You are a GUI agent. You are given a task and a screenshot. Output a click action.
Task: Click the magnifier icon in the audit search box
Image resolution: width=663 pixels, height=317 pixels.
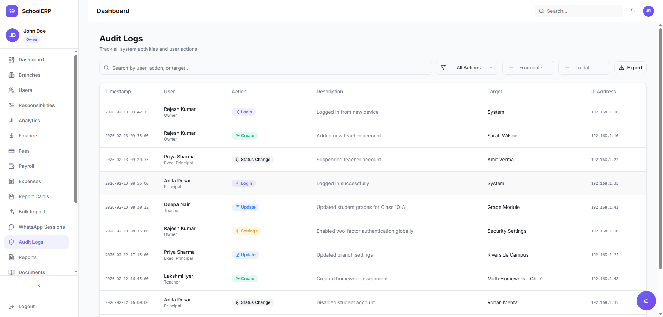pos(106,68)
